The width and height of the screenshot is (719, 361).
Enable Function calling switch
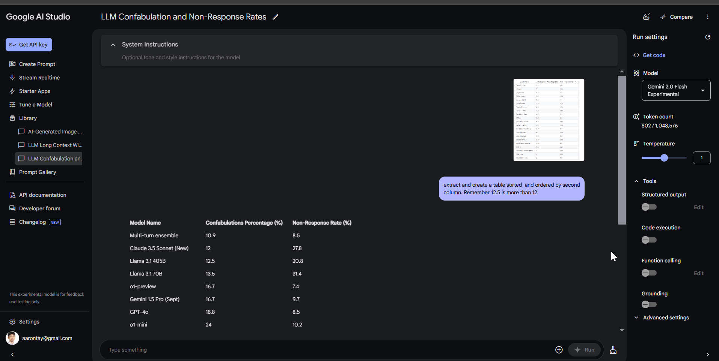coord(649,273)
